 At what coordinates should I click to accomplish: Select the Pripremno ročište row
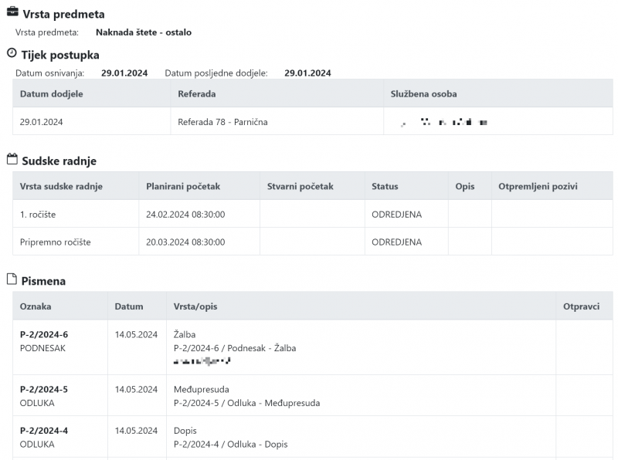[56, 242]
